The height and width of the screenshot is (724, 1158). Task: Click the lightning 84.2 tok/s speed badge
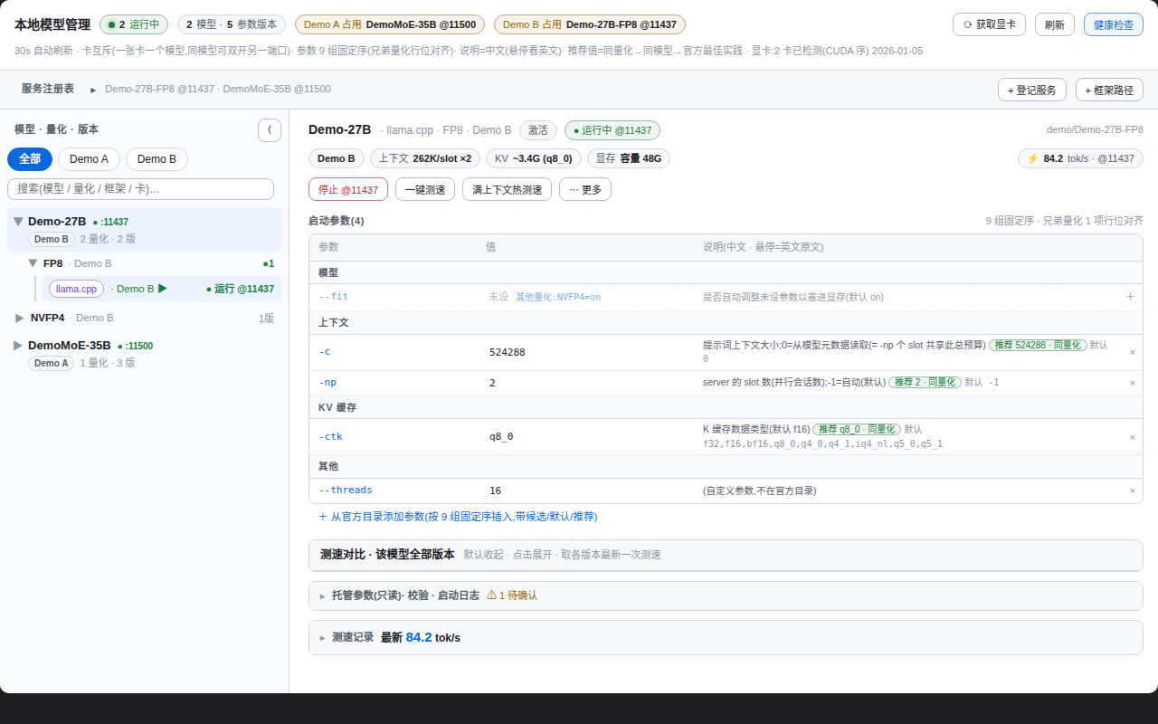pos(1080,158)
